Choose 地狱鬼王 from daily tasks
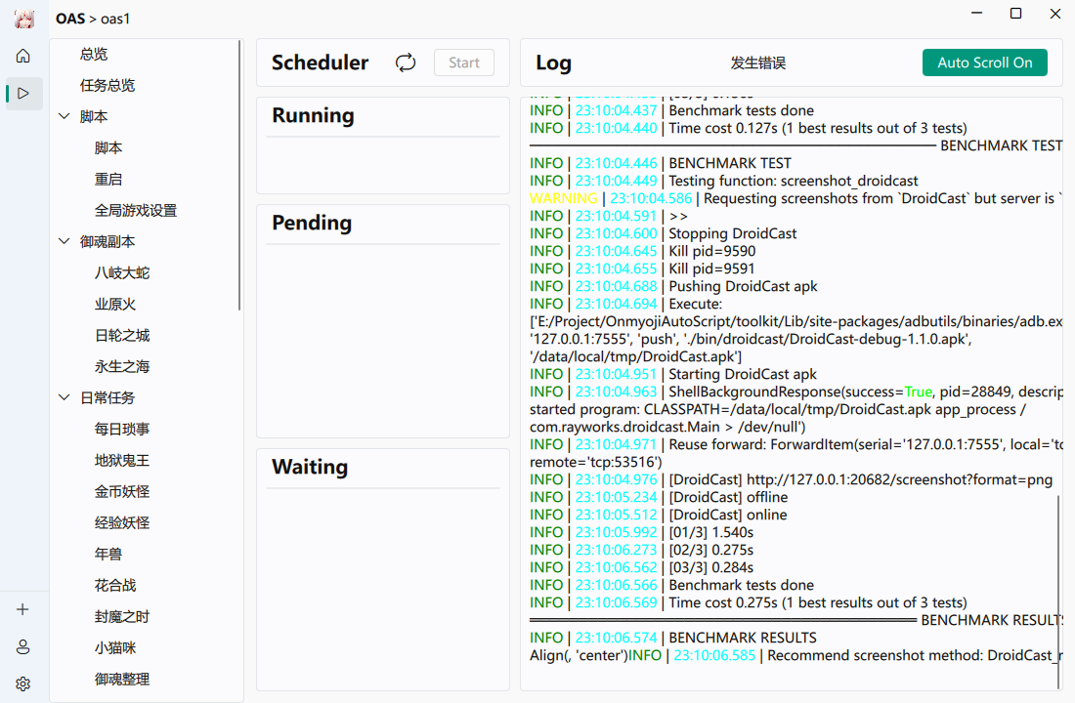Image resolution: width=1075 pixels, height=703 pixels. 122,461
